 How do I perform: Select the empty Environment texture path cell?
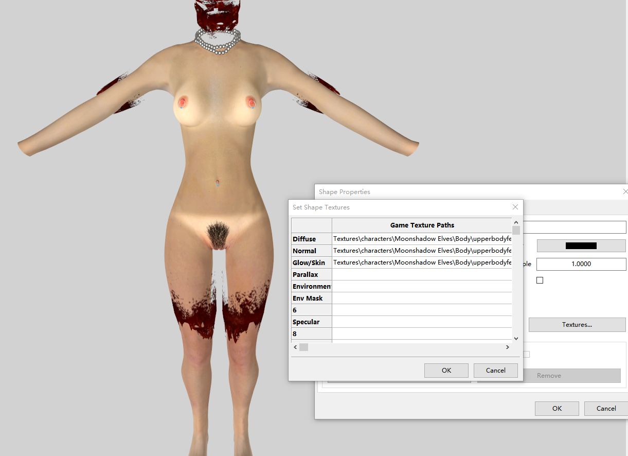pos(422,286)
